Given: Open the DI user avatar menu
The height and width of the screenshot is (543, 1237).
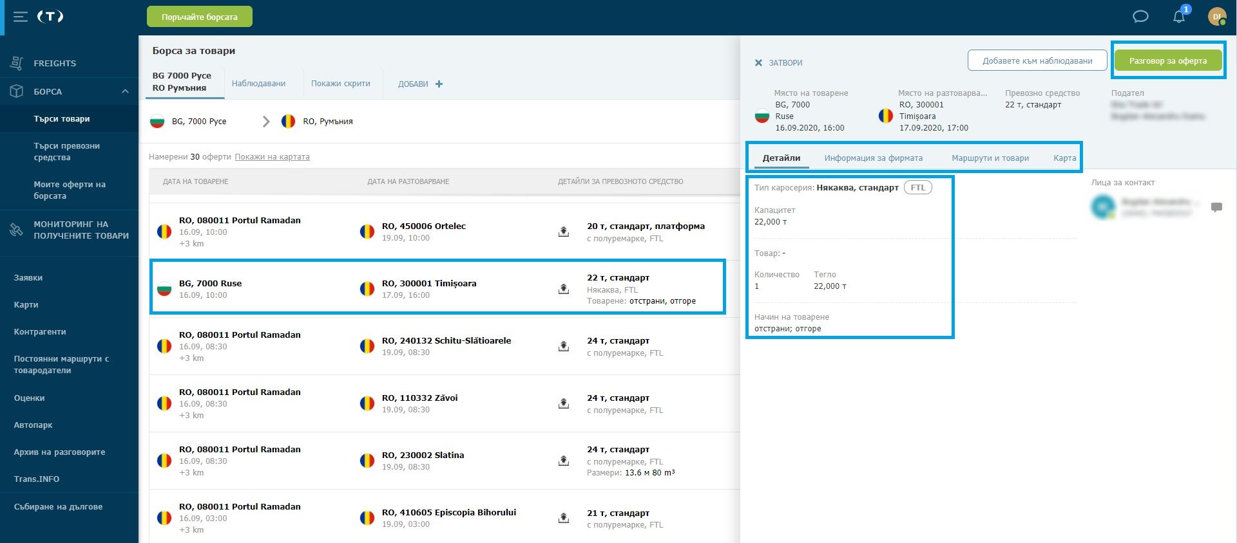Looking at the screenshot, I should click(1216, 17).
